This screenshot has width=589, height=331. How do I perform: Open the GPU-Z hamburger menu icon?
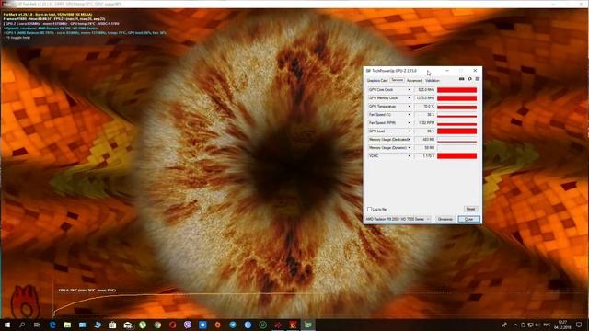point(478,79)
